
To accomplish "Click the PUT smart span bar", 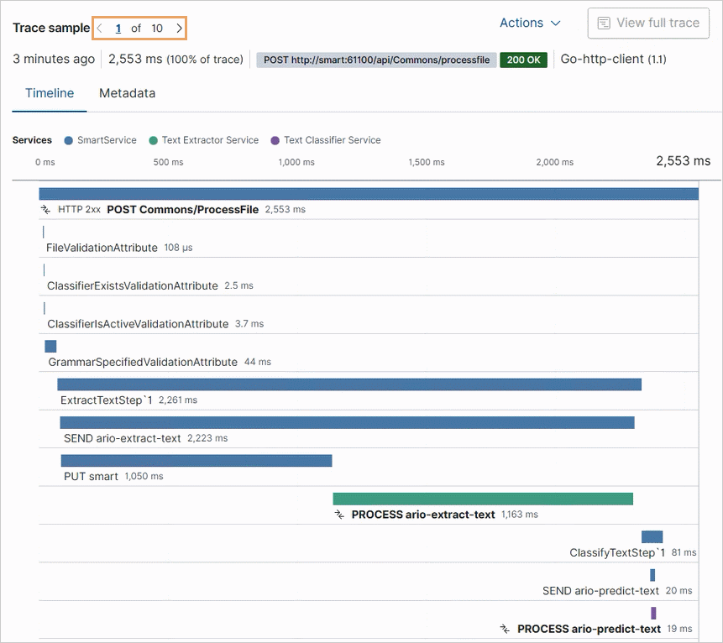I will pos(196,461).
